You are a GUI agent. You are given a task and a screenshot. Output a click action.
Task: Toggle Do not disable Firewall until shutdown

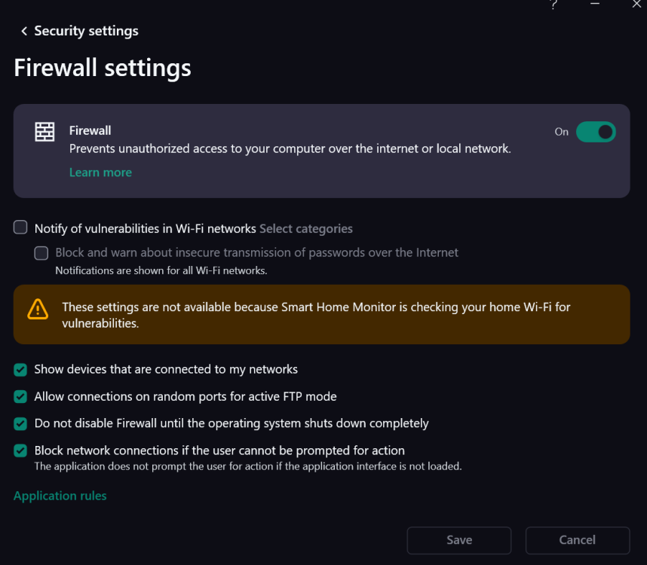20,423
